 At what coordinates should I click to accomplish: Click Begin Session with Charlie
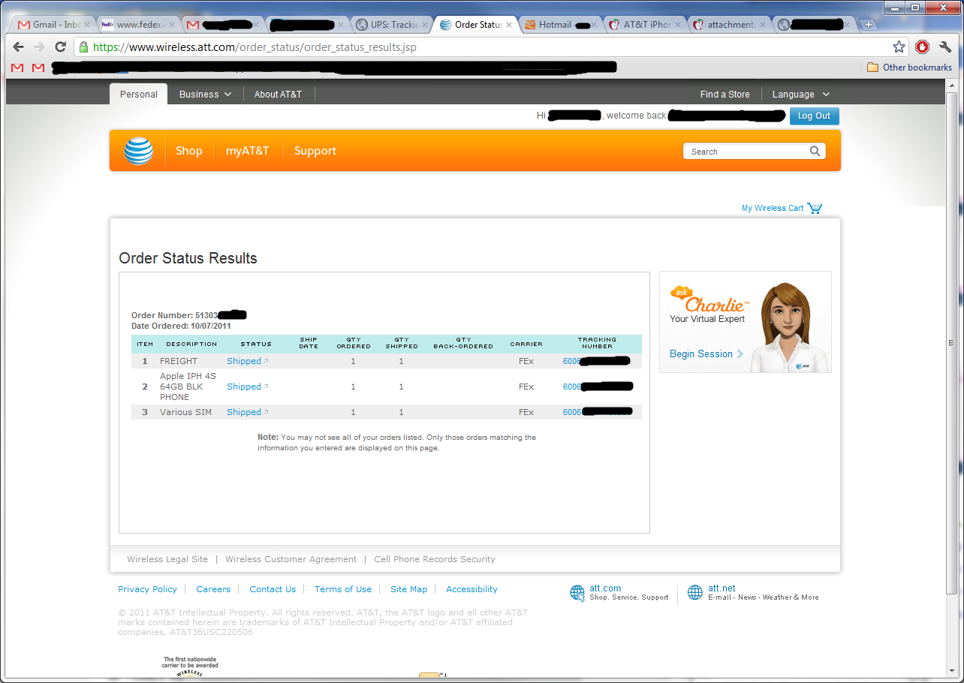coord(701,354)
